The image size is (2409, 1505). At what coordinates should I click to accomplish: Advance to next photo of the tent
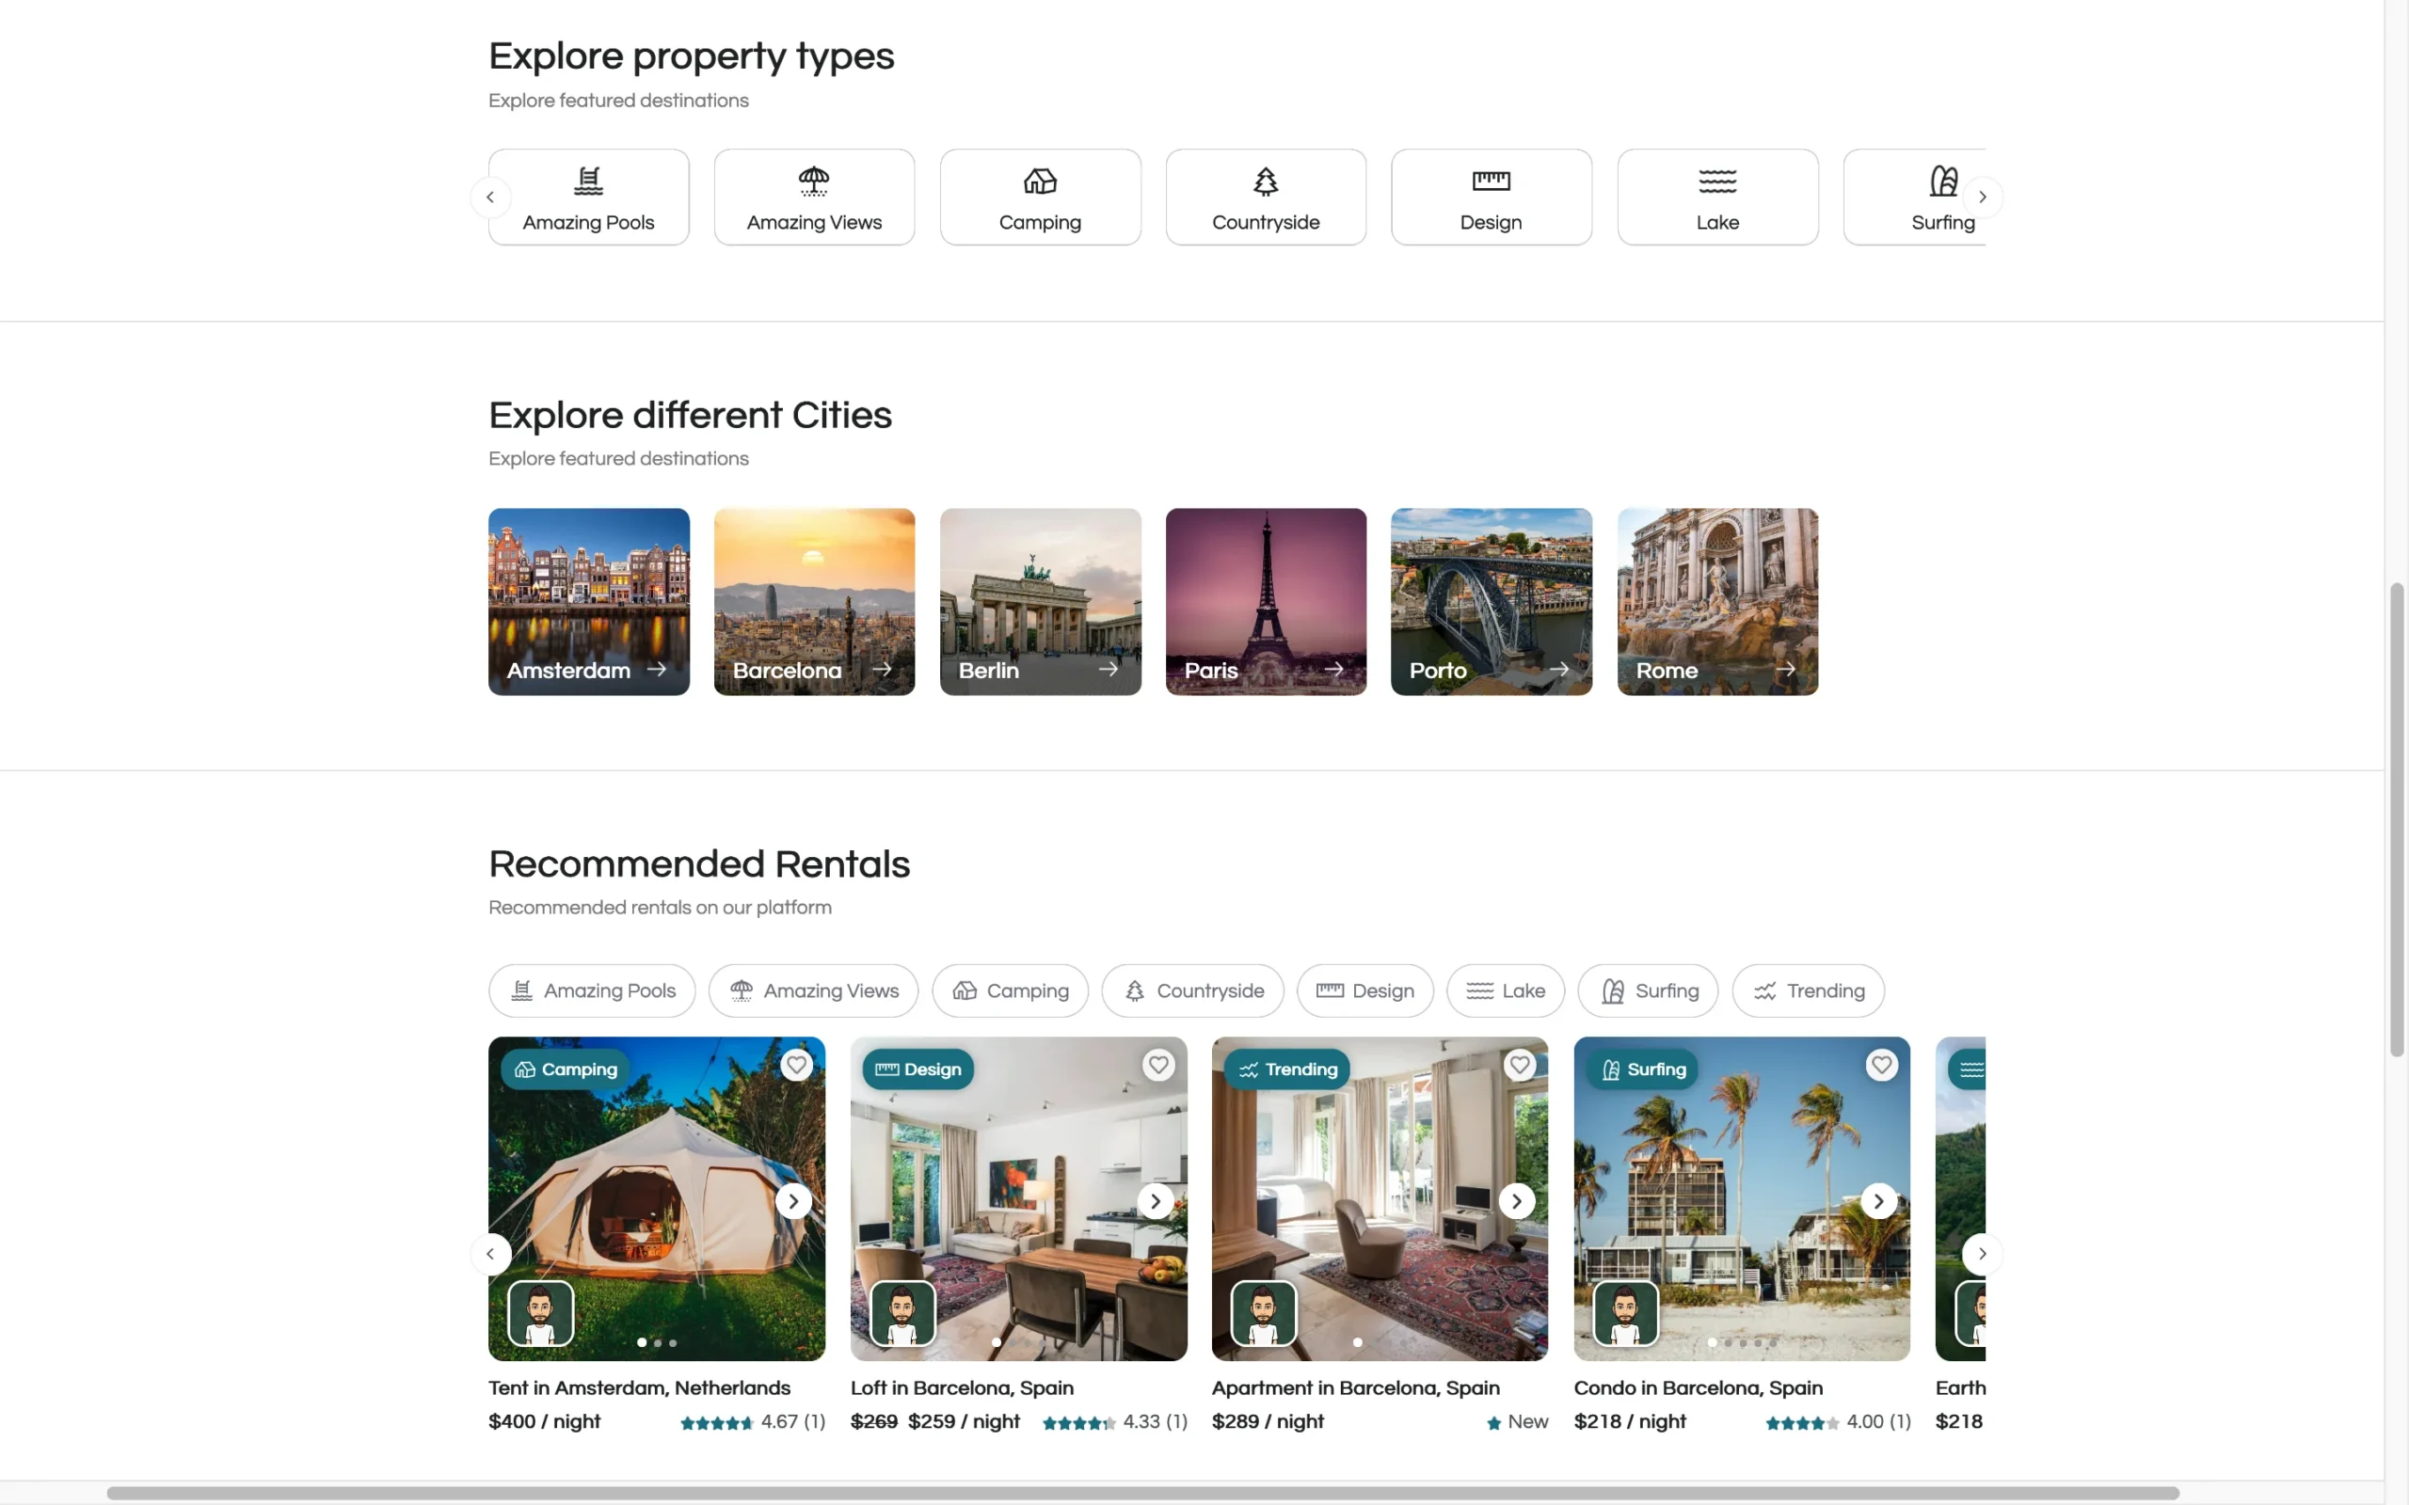793,1201
